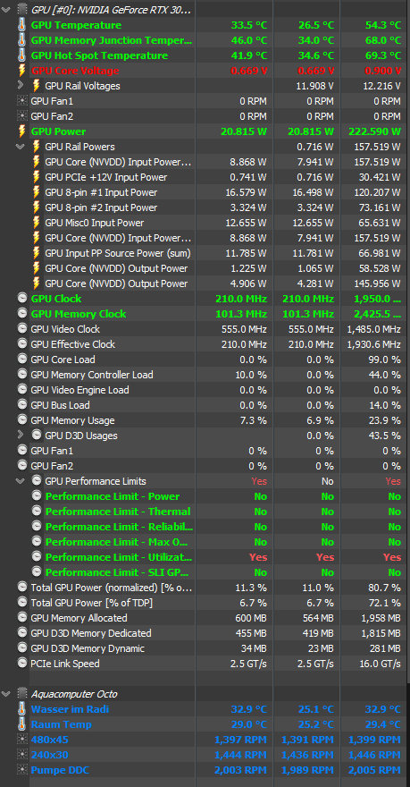Click lightning icon of GPU 8-pin #2 Input Power
Image resolution: width=410 pixels, height=787 pixels.
pos(36,207)
